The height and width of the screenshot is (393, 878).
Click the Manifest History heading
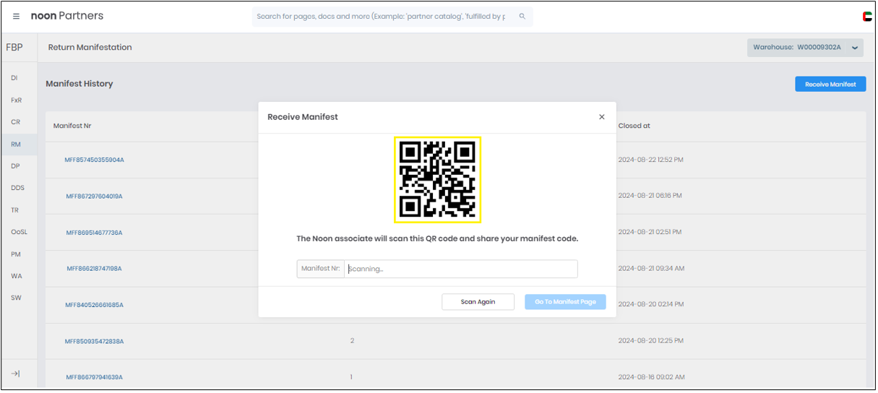79,84
